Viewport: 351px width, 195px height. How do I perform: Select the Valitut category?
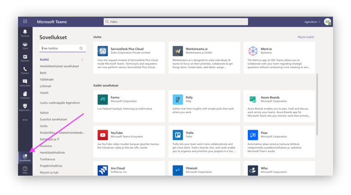(x=44, y=113)
